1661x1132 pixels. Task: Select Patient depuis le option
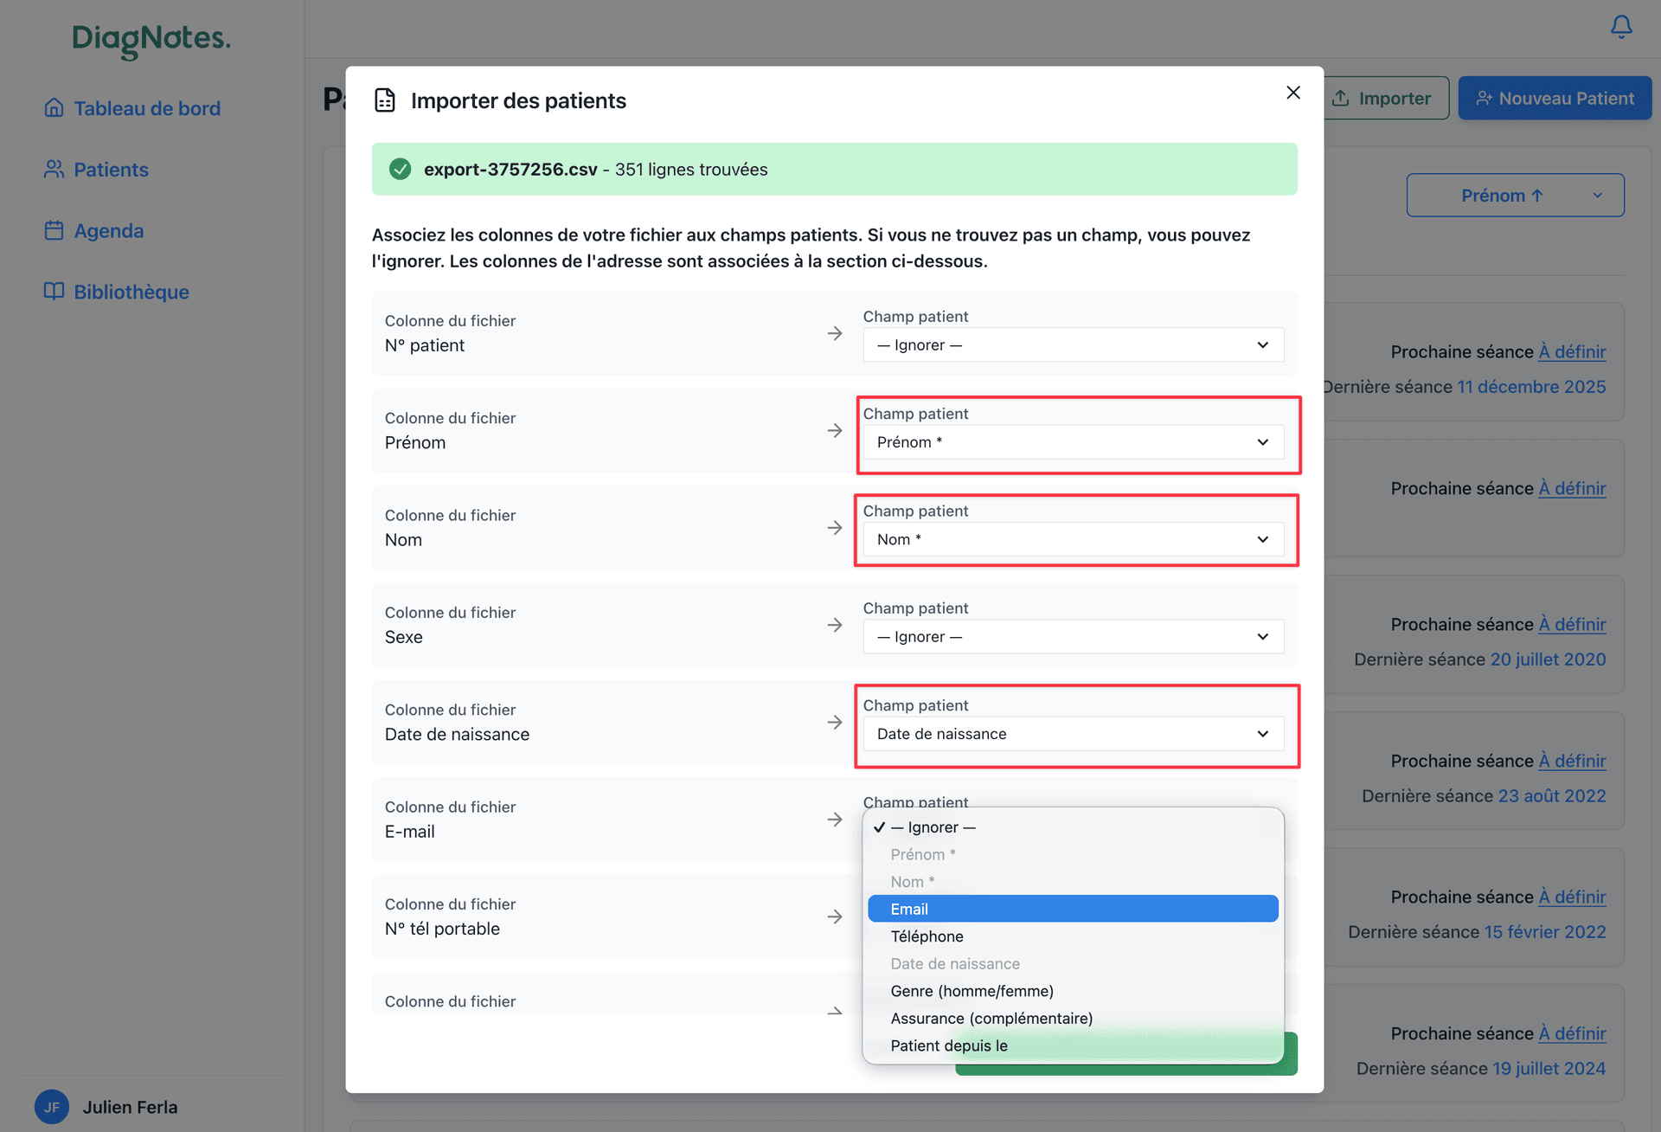pyautogui.click(x=949, y=1045)
